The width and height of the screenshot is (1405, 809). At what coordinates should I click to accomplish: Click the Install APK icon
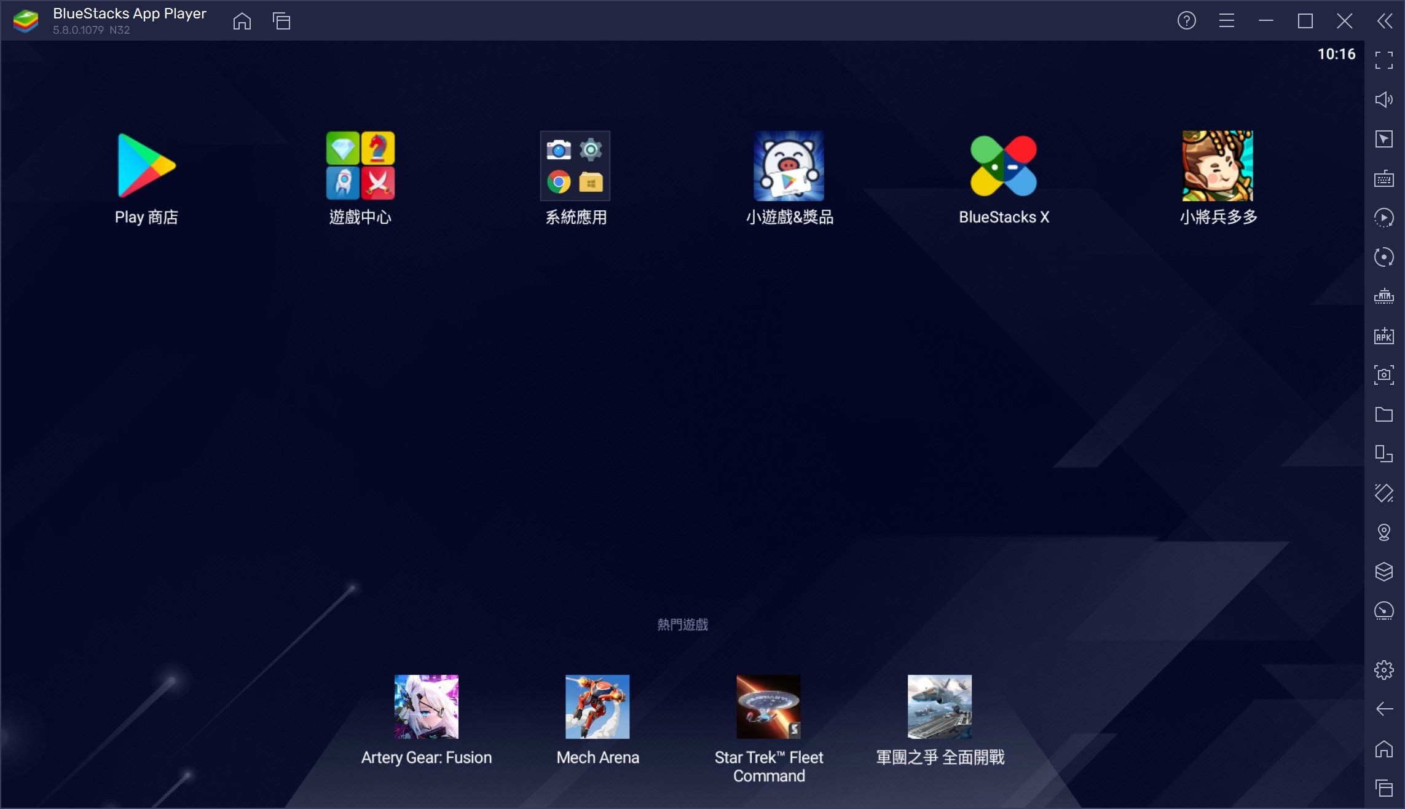pos(1384,336)
